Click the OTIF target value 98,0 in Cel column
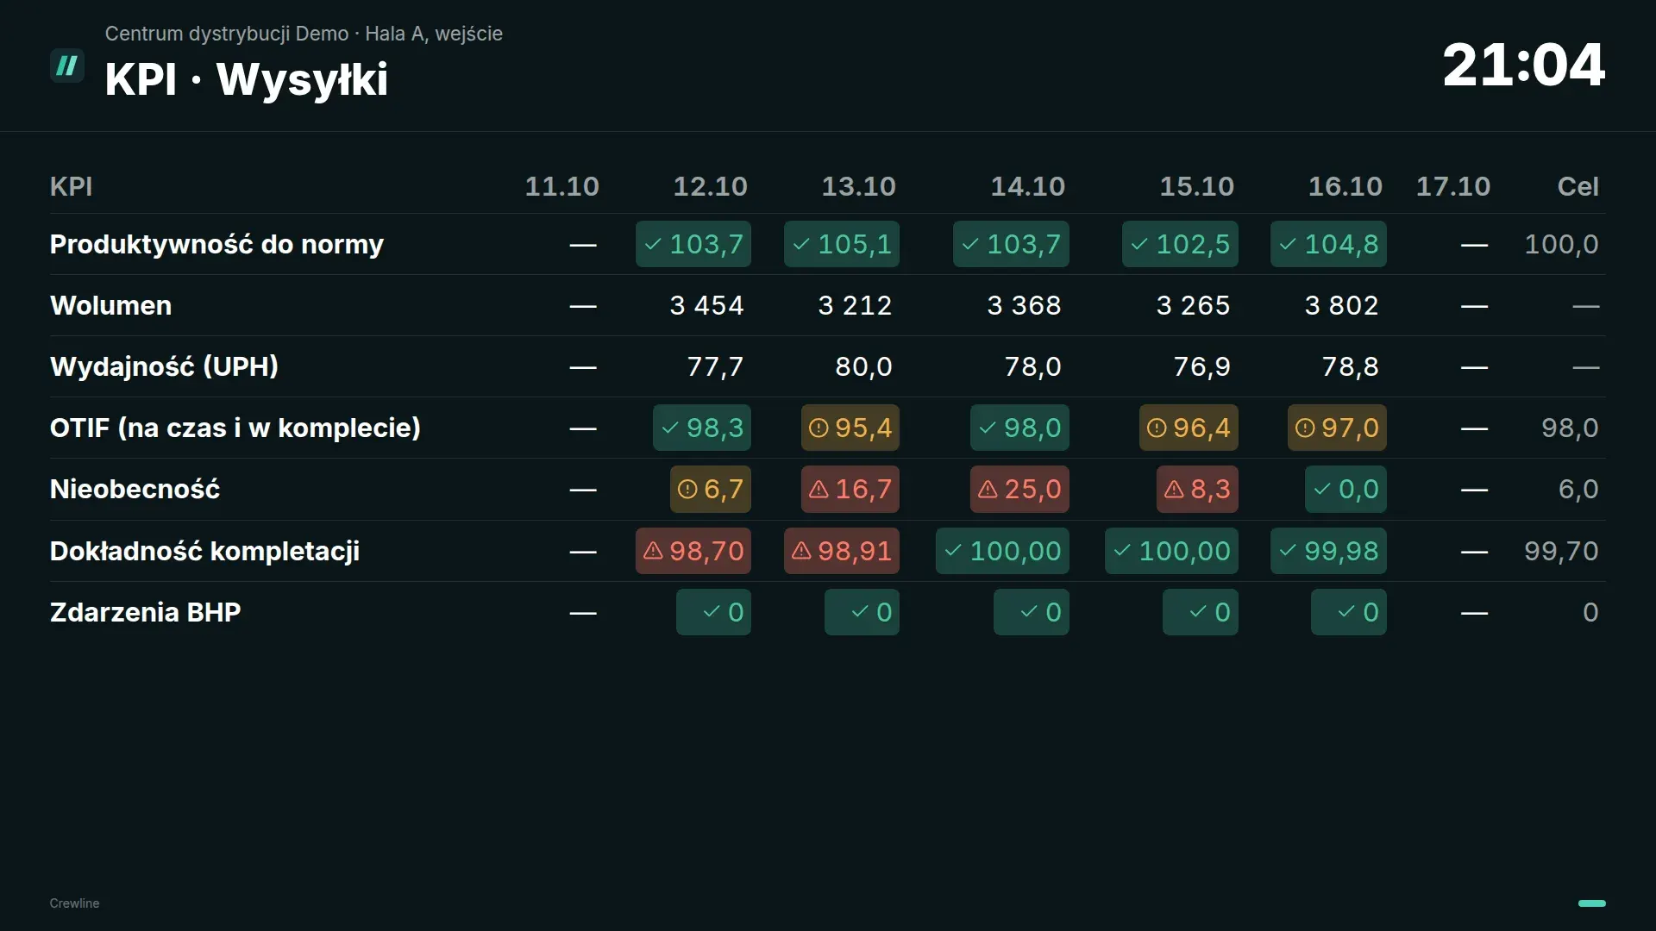Image resolution: width=1656 pixels, height=931 pixels. (x=1570, y=428)
